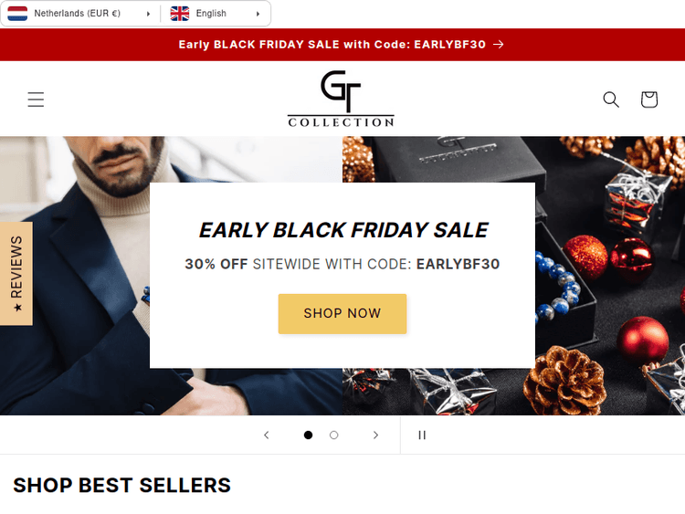Open the Reviews side tab
Image resolution: width=685 pixels, height=514 pixels.
(16, 274)
